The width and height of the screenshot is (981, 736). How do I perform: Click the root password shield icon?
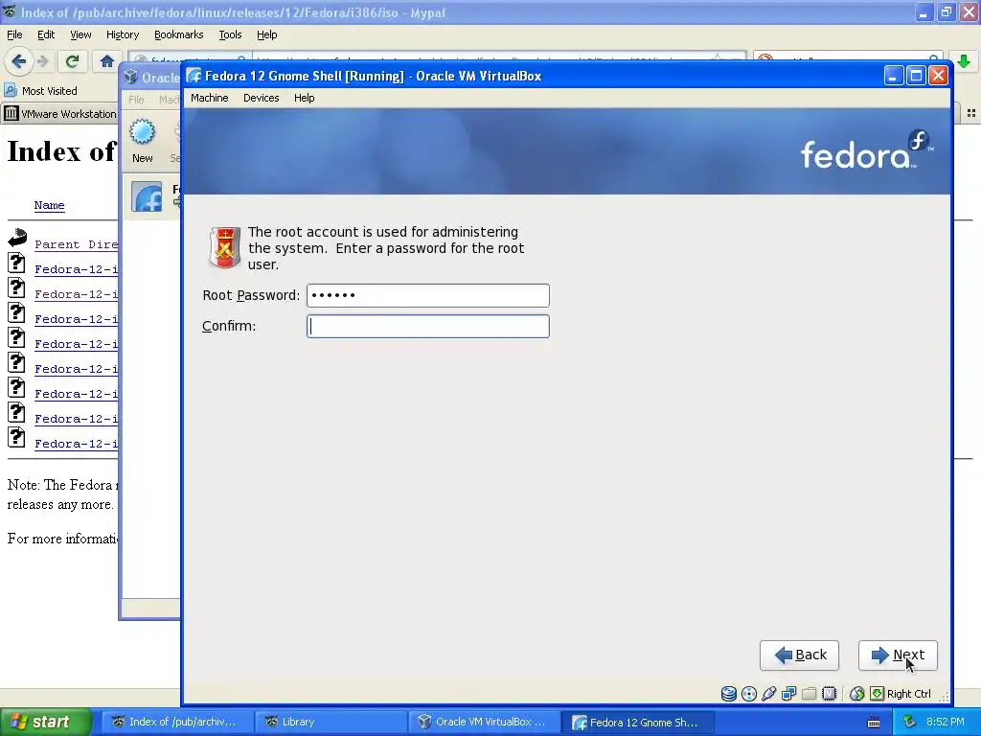click(224, 247)
